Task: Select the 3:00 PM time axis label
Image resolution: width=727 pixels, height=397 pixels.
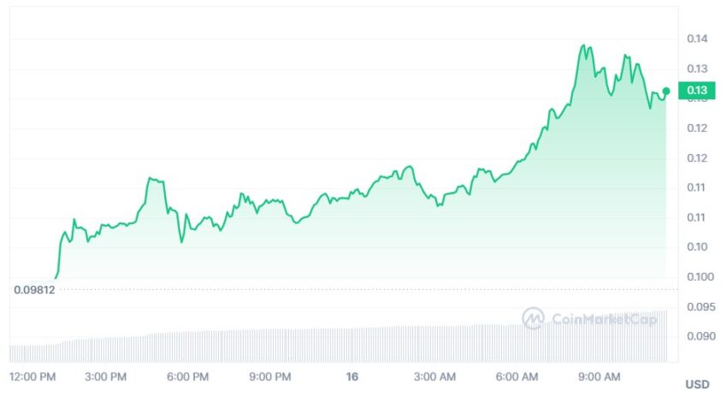Action: [105, 376]
